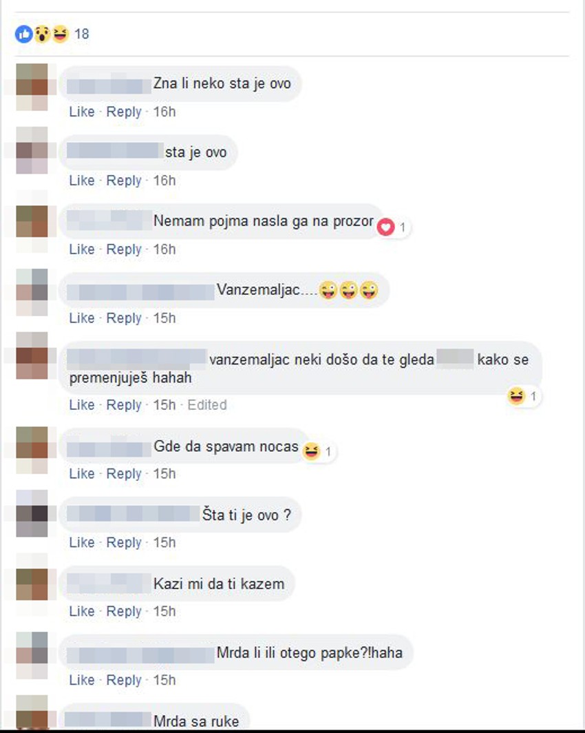This screenshot has width=585, height=733.
Task: Reply to 'Nemam pojma nasla ga na prozor'
Action: pos(124,249)
